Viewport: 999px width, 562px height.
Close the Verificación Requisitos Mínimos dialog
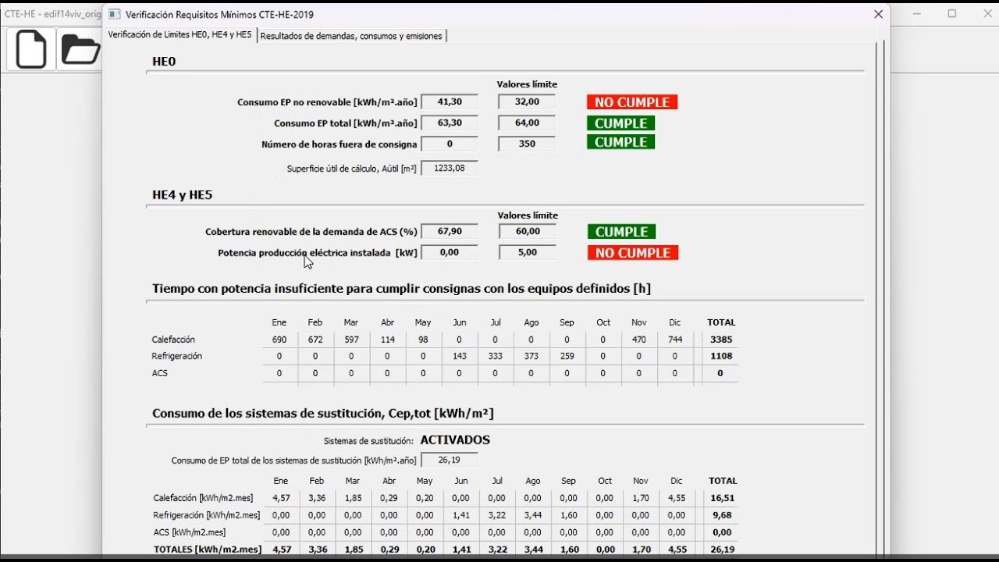coord(878,14)
